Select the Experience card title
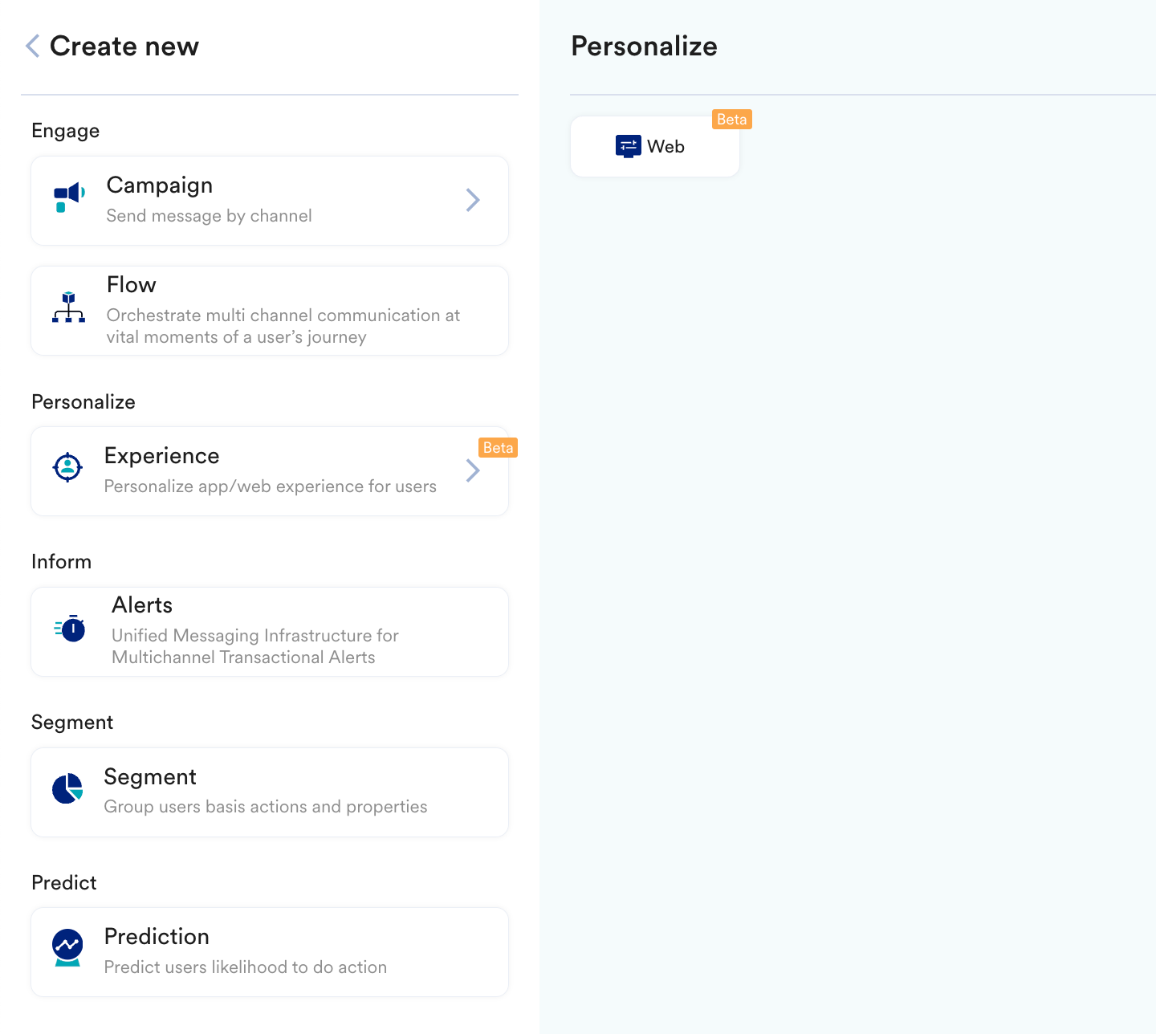Viewport: 1156px width, 1034px height. pos(162,456)
